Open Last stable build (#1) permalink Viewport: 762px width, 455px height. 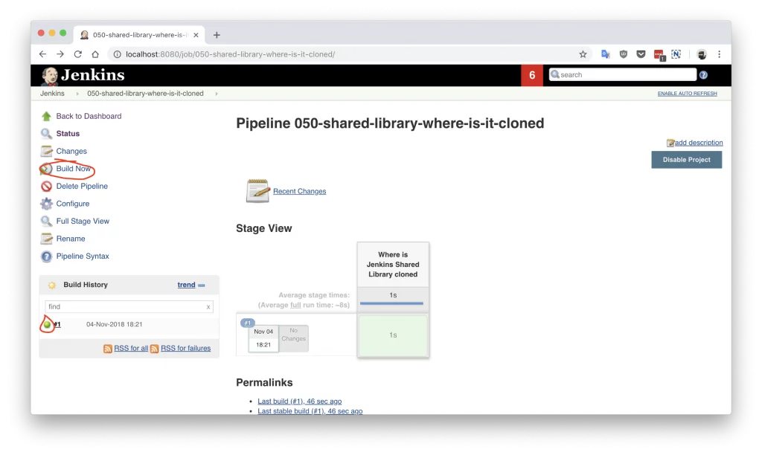point(310,411)
